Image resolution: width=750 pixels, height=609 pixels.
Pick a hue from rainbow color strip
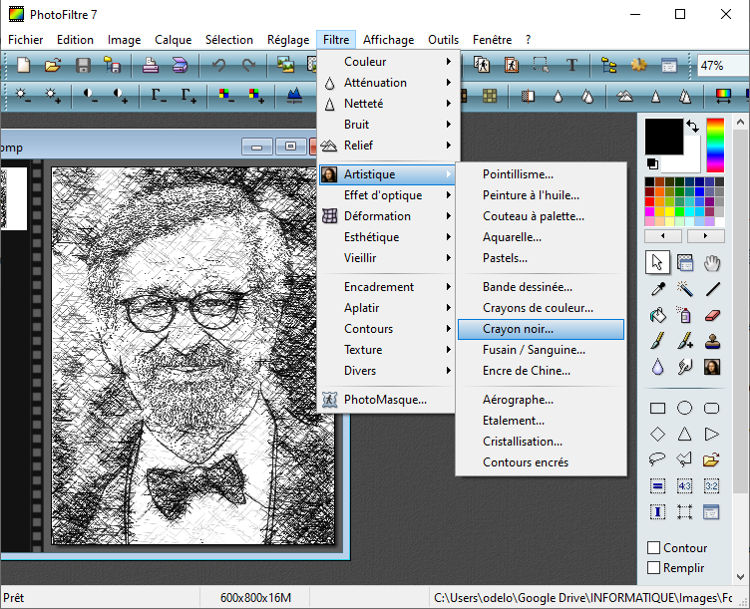tap(715, 146)
